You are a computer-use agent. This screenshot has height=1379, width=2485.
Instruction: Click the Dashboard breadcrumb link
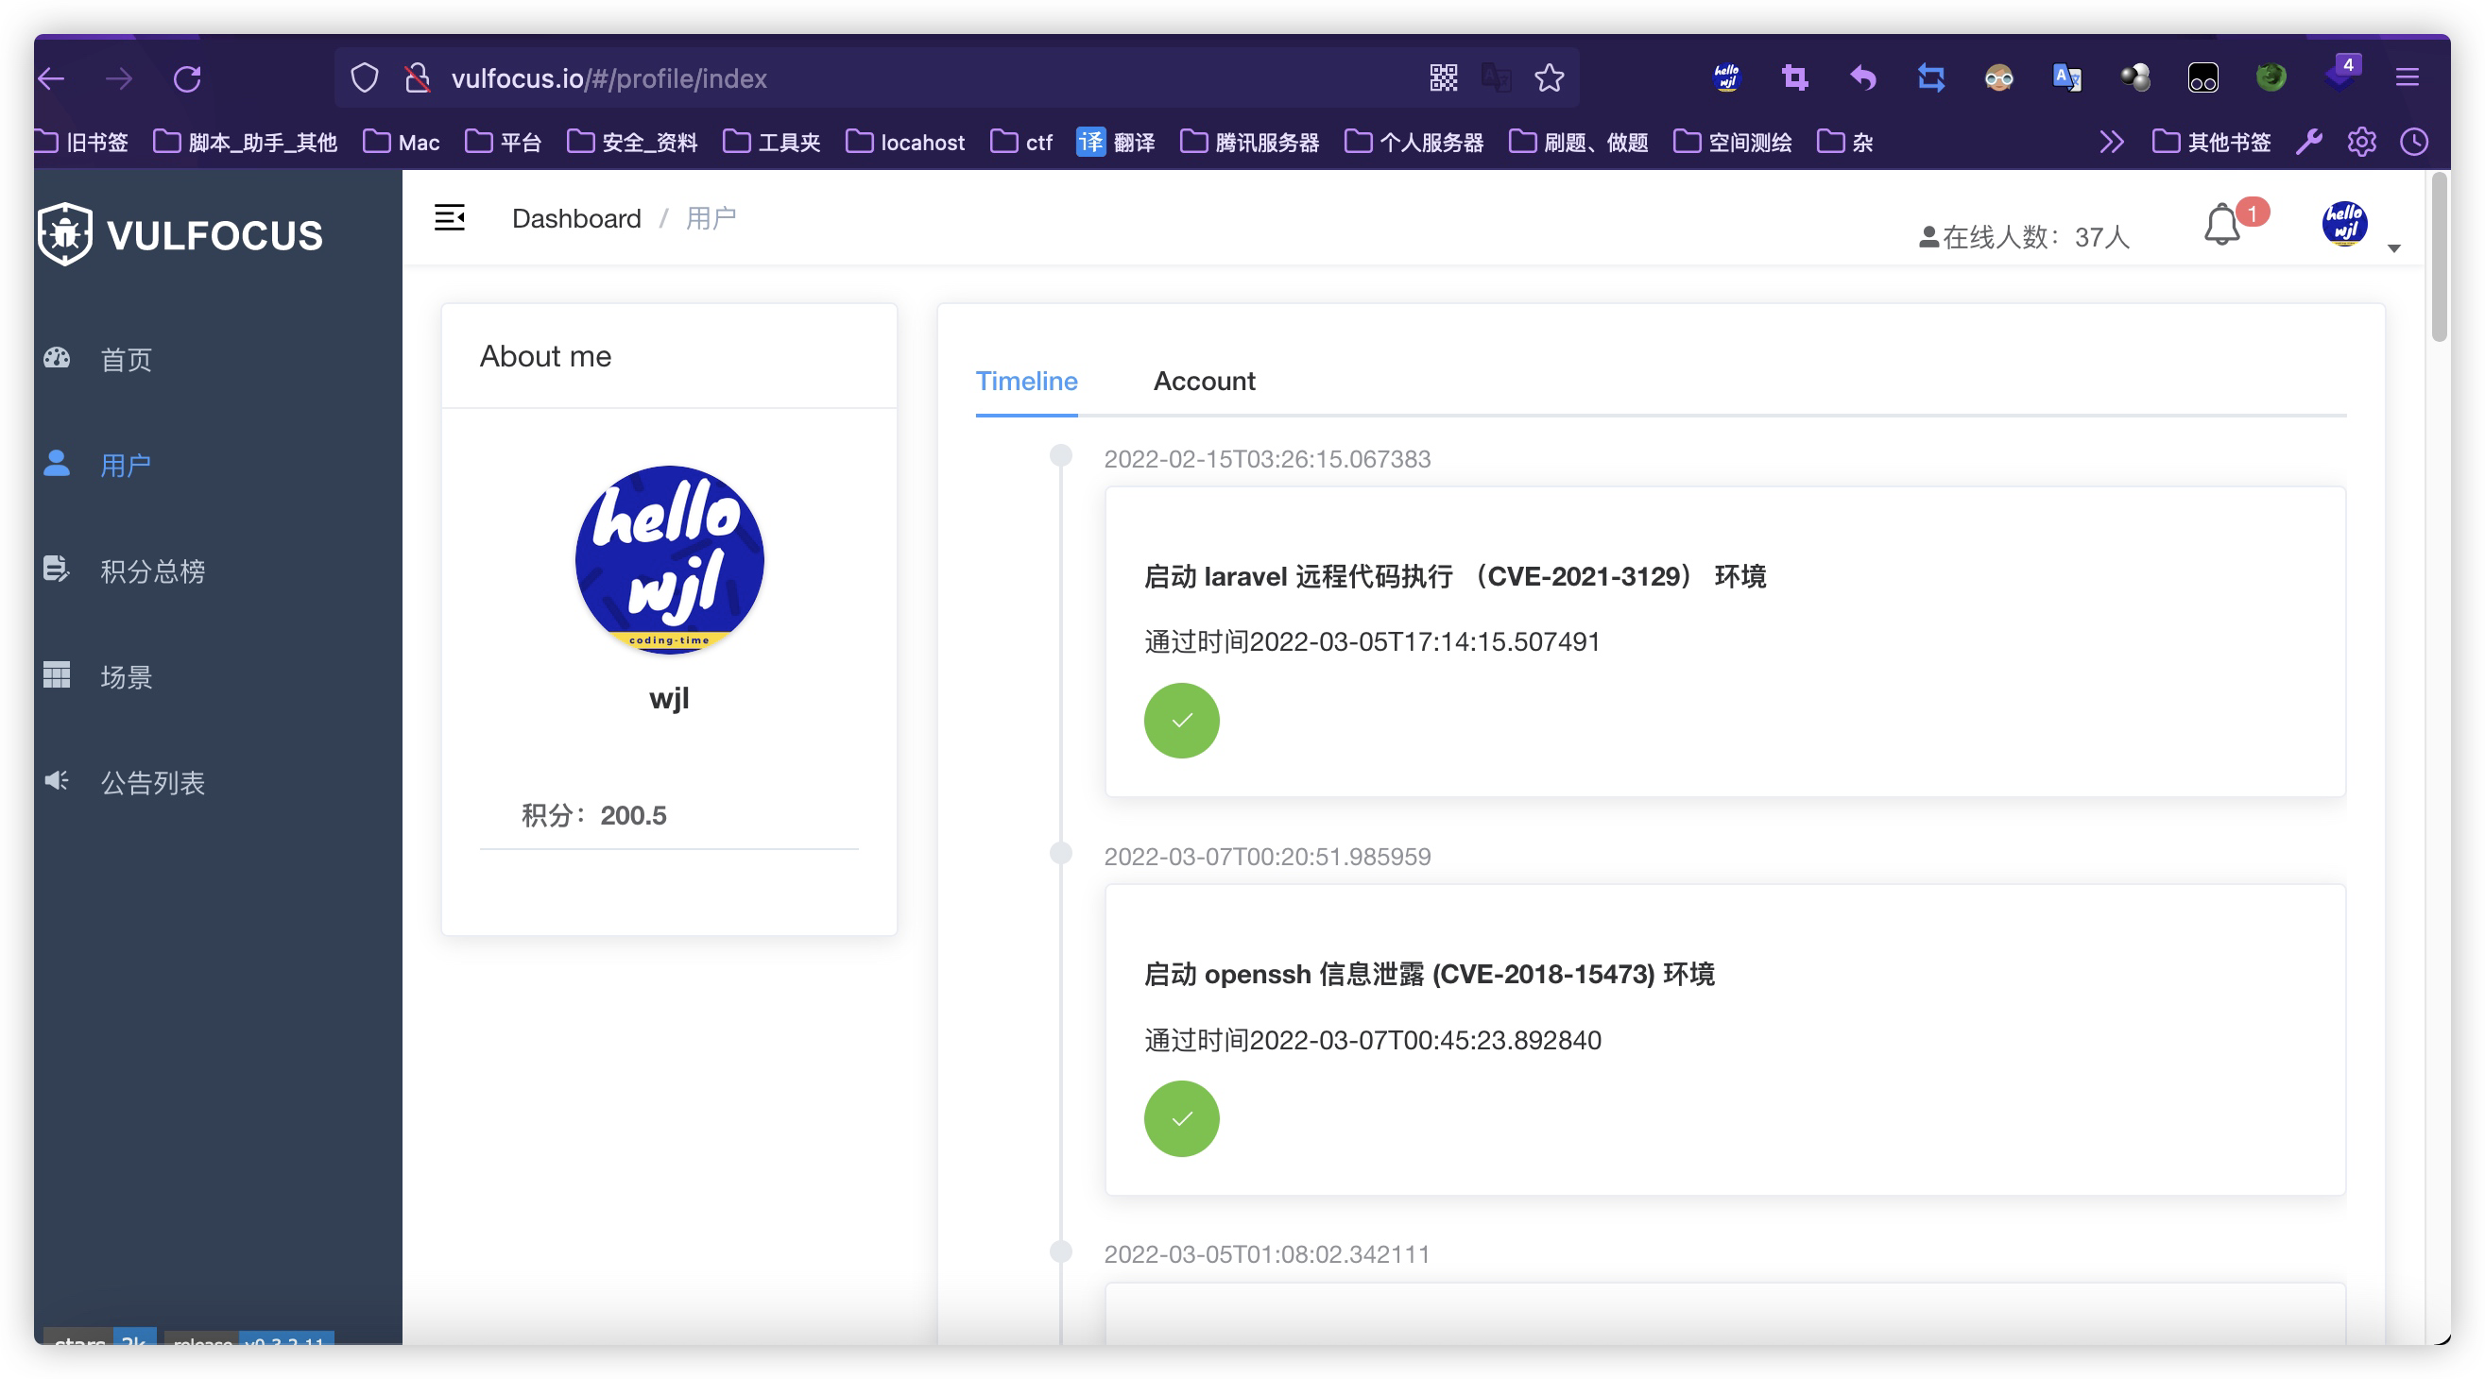coord(577,218)
